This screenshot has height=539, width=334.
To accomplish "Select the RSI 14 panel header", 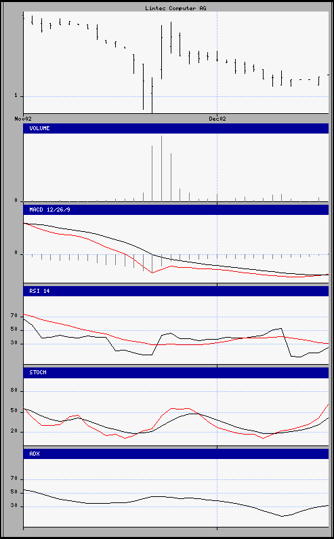I will [176, 291].
